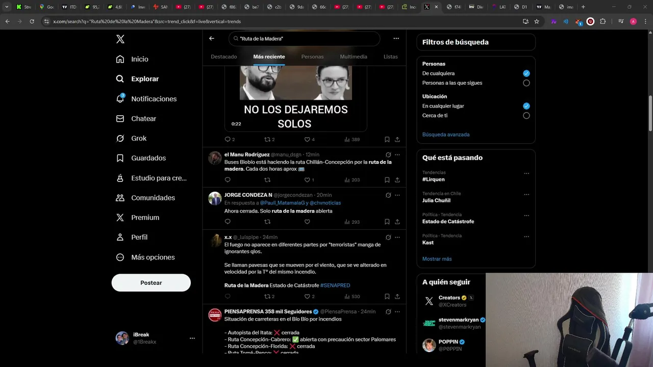Bookmark this page with the star icon
Viewport: 653px width, 367px height.
click(537, 21)
